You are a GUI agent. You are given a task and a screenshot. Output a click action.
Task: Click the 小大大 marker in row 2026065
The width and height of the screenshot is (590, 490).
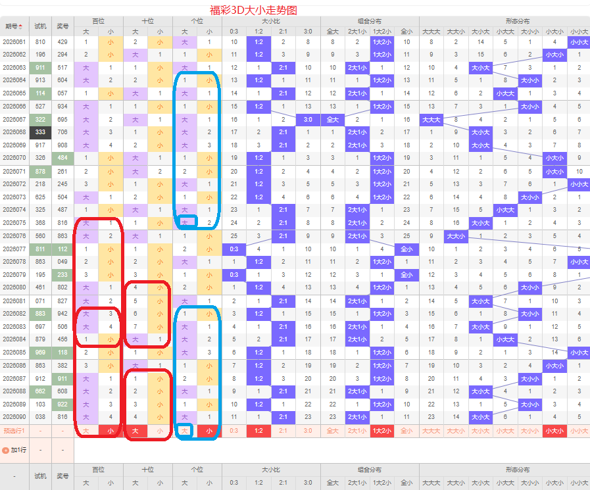[505, 93]
